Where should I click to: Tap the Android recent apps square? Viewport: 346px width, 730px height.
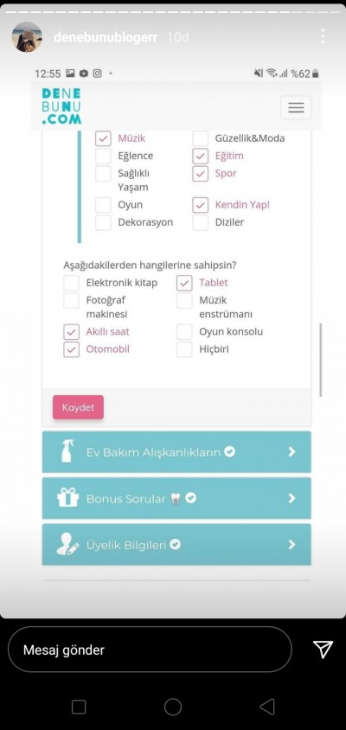[x=79, y=707]
